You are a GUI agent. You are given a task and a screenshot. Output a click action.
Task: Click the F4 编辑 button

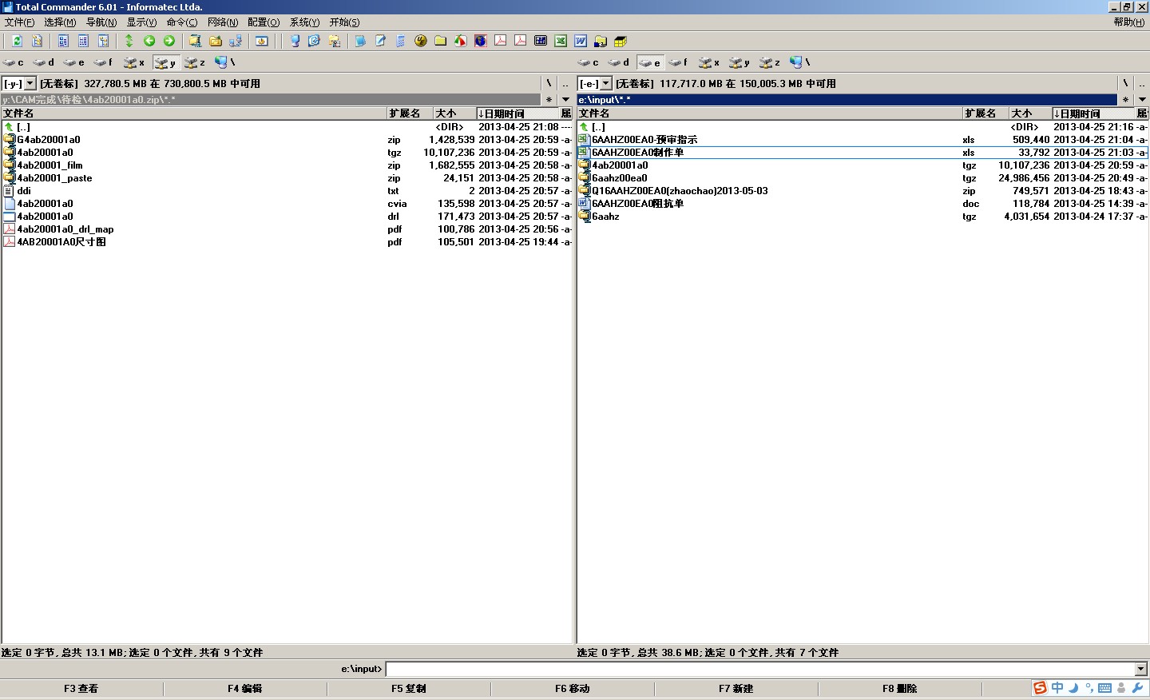[x=245, y=688]
